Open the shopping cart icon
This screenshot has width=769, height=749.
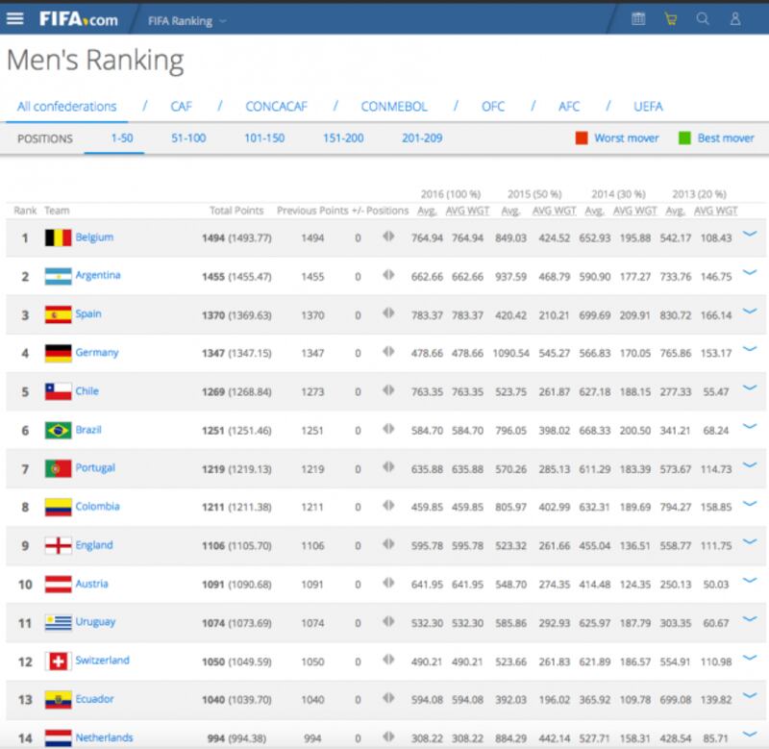(x=670, y=19)
